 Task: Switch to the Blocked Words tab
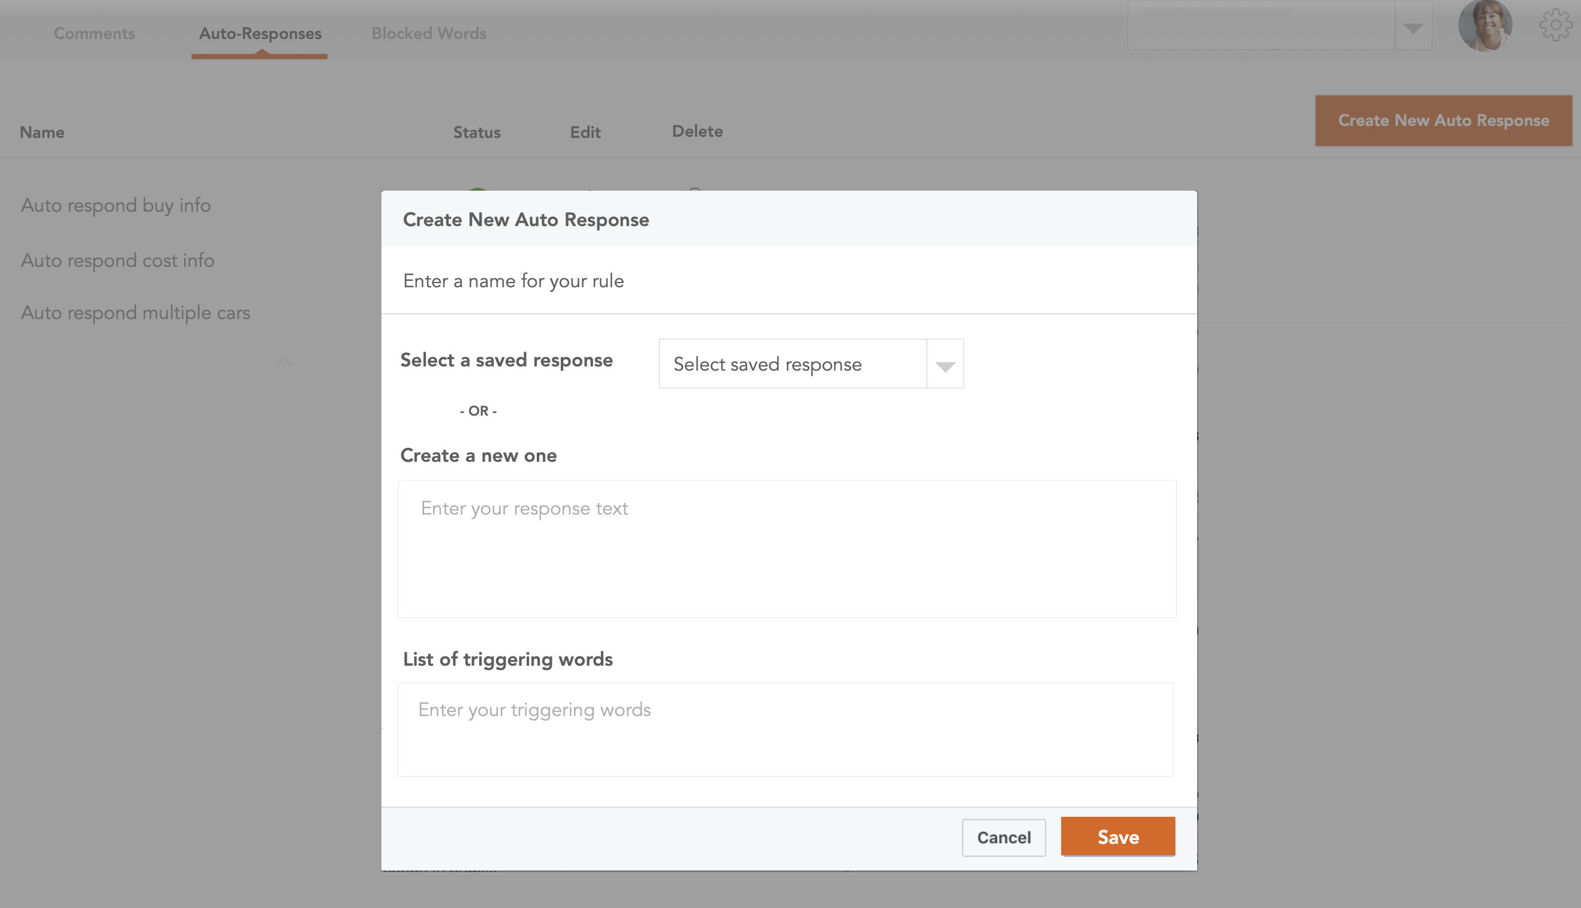429,33
